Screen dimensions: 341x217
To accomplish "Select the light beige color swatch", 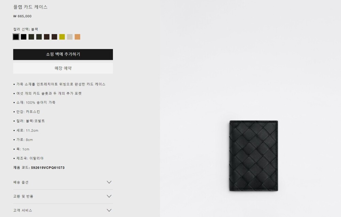I will tap(70, 37).
